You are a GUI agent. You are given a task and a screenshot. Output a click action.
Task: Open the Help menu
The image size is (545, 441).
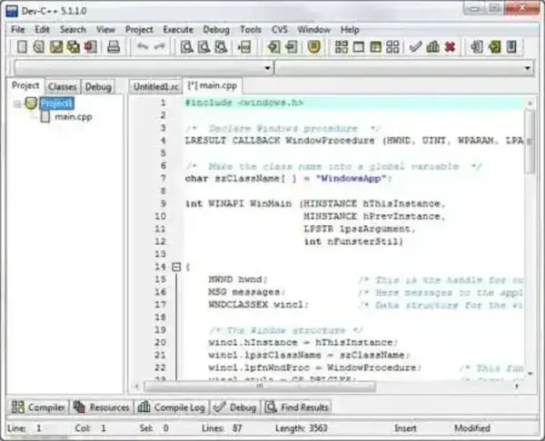pyautogui.click(x=350, y=30)
